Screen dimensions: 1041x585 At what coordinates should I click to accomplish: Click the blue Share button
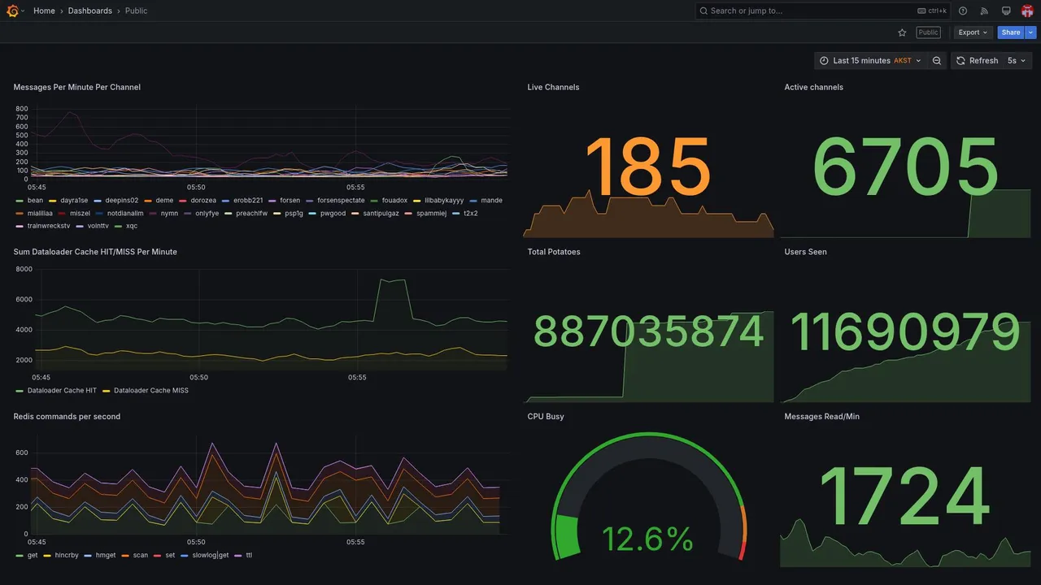click(x=1011, y=32)
